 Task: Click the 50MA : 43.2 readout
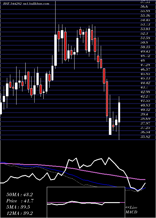[x=19, y=195]
